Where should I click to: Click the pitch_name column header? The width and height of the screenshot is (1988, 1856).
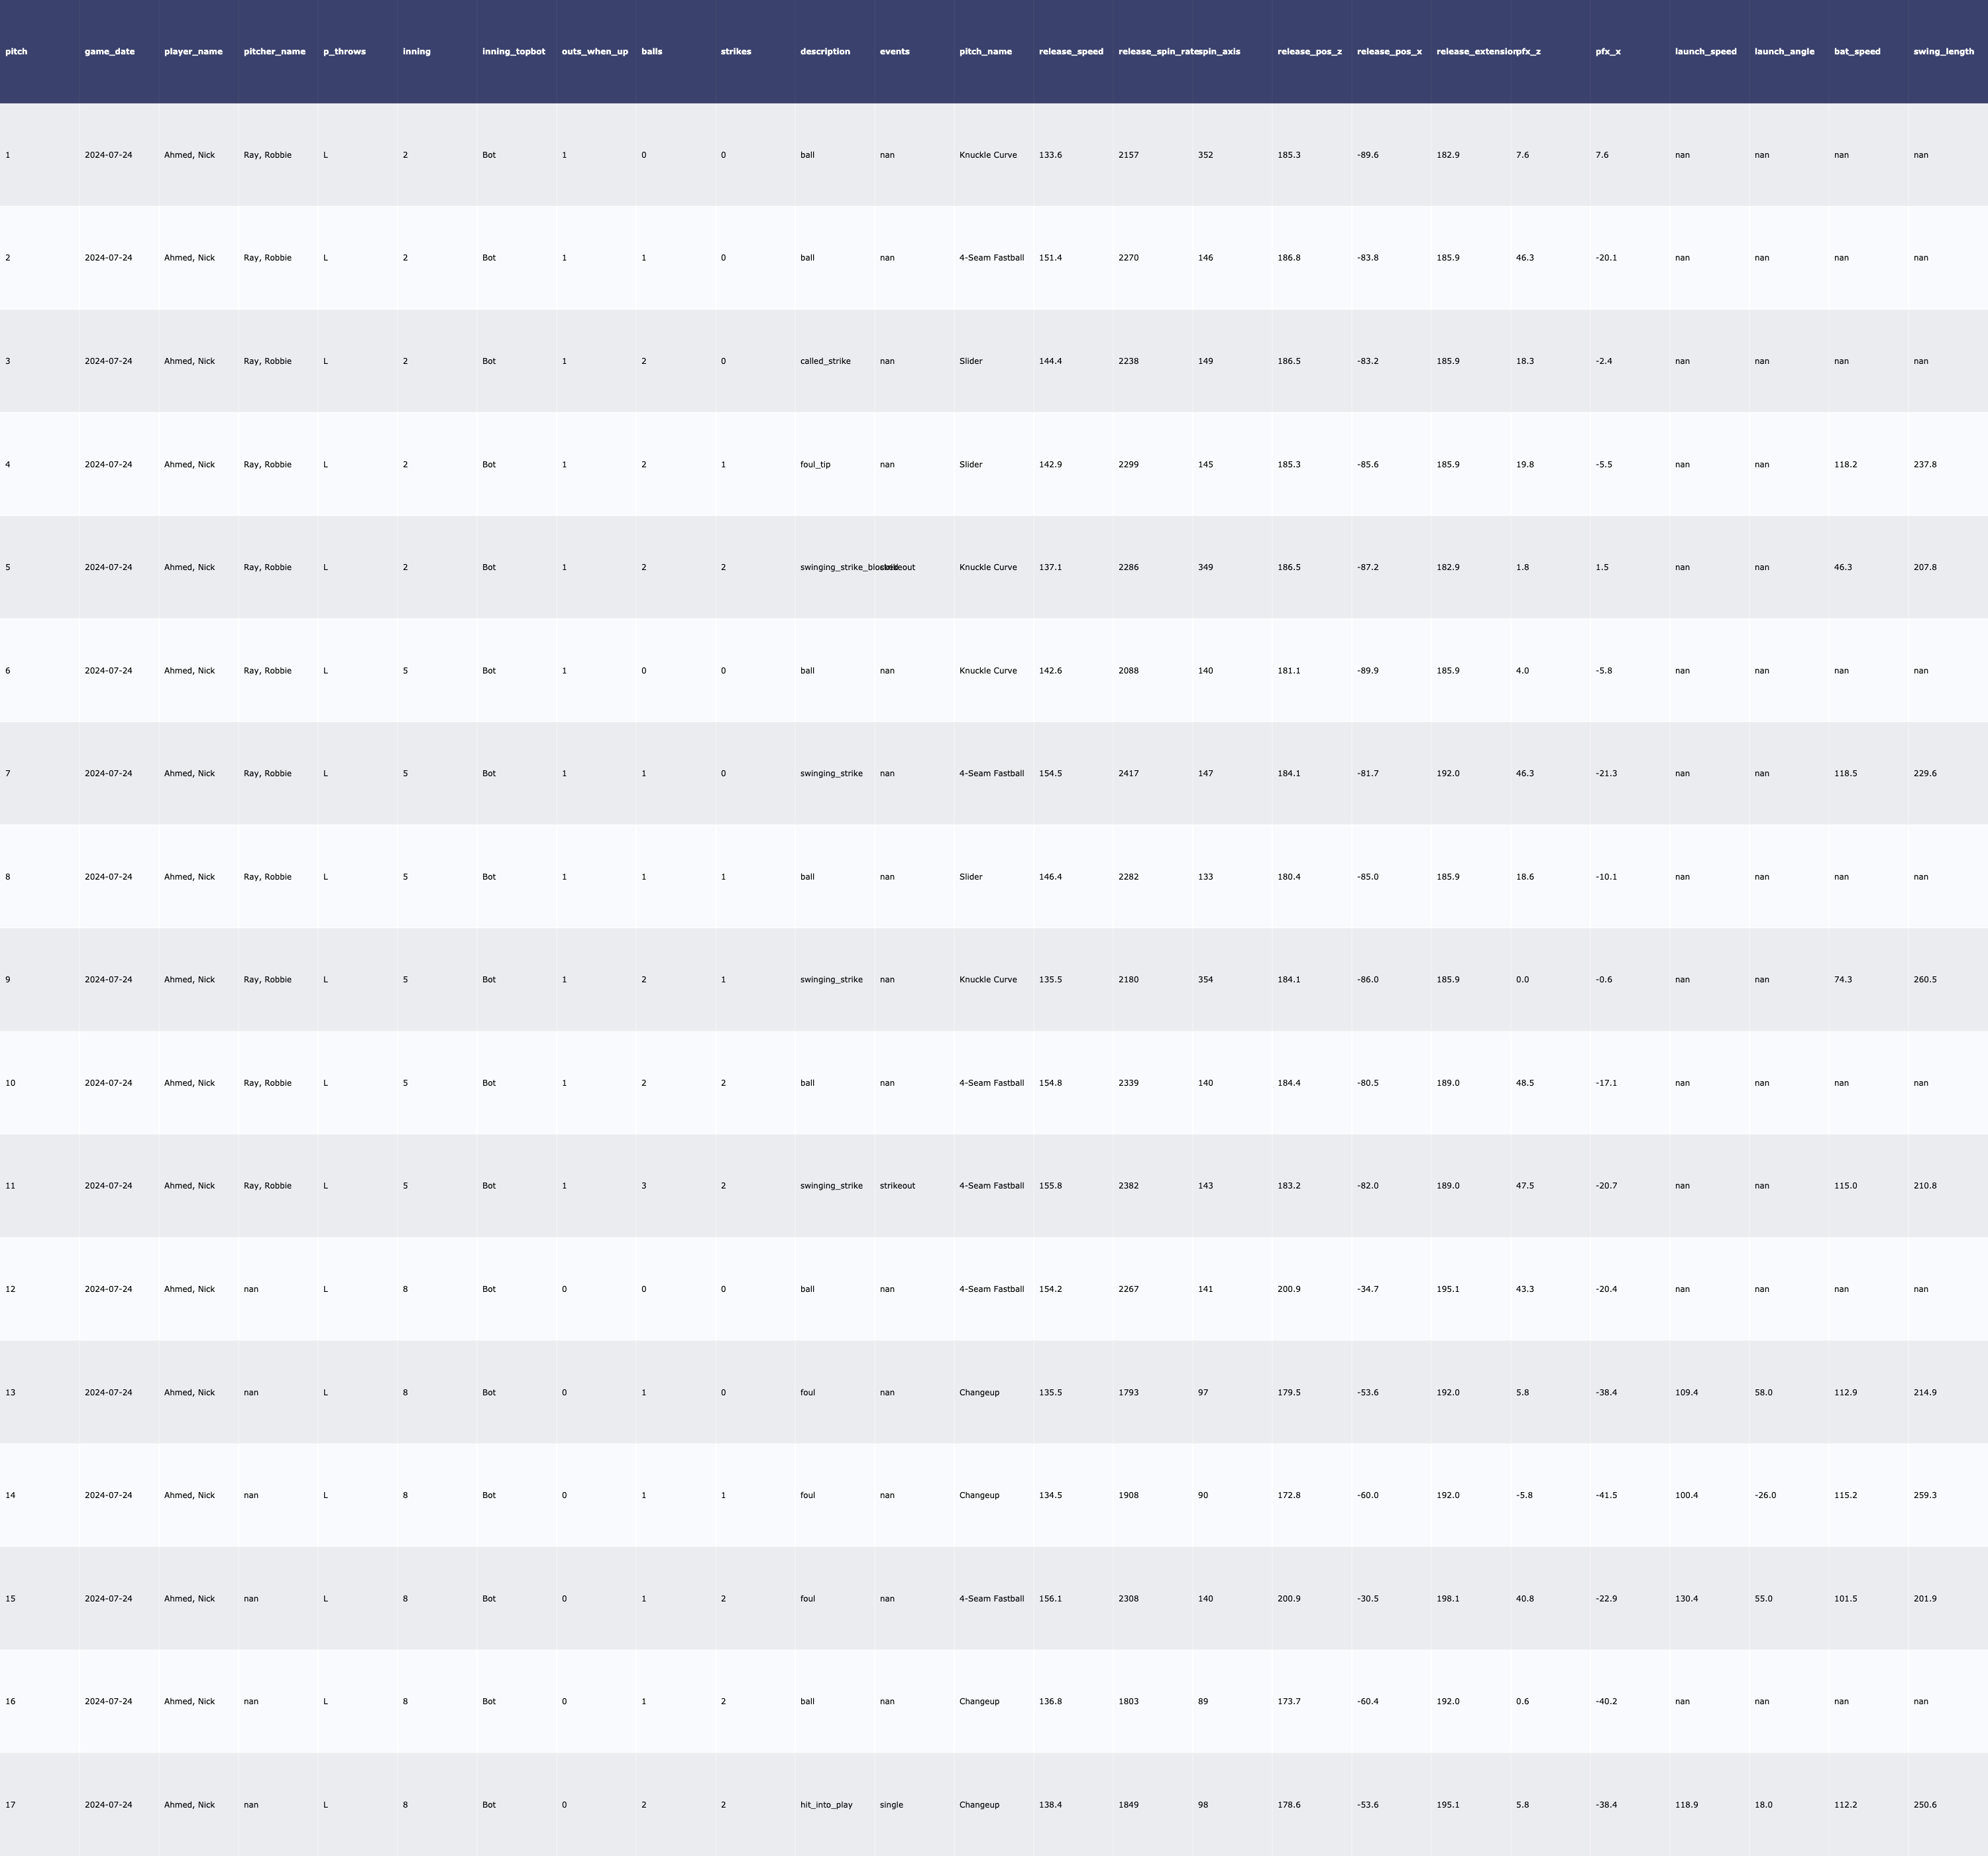coord(985,51)
